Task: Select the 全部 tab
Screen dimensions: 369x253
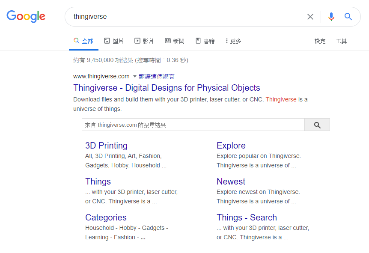Action: pyautogui.click(x=83, y=41)
